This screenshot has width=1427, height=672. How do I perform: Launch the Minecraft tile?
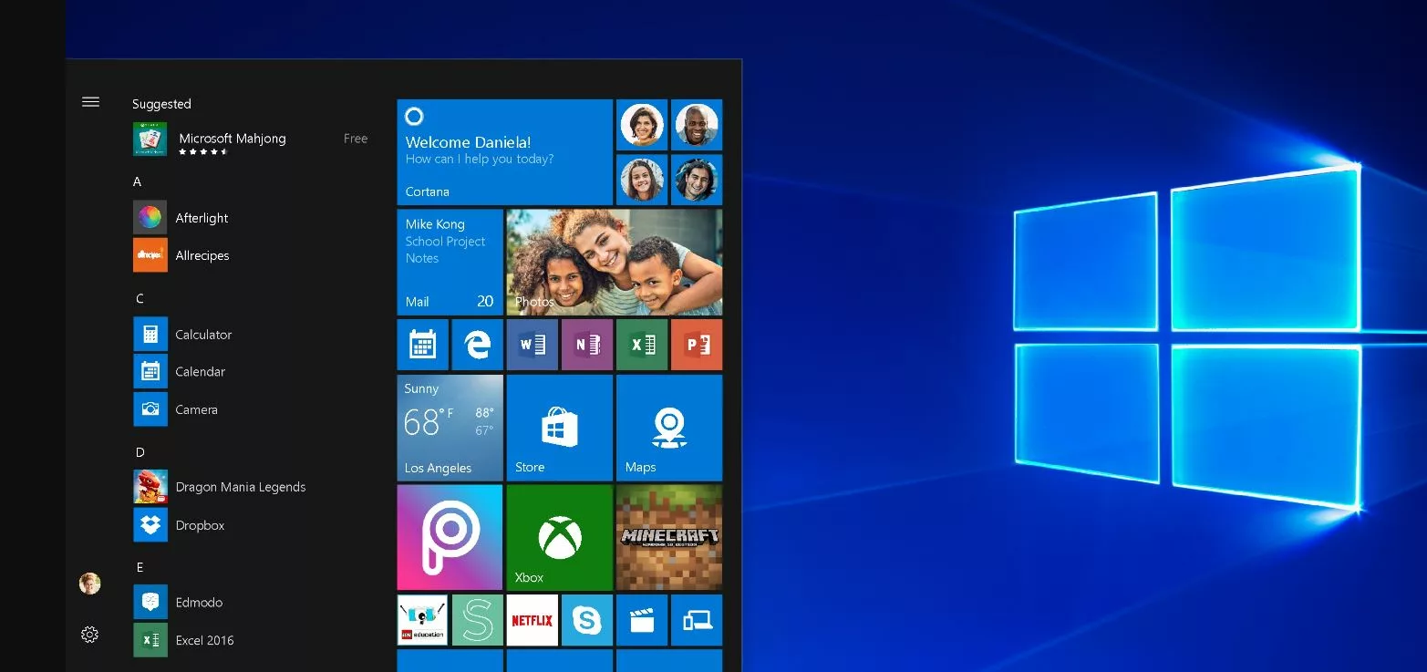pos(669,537)
